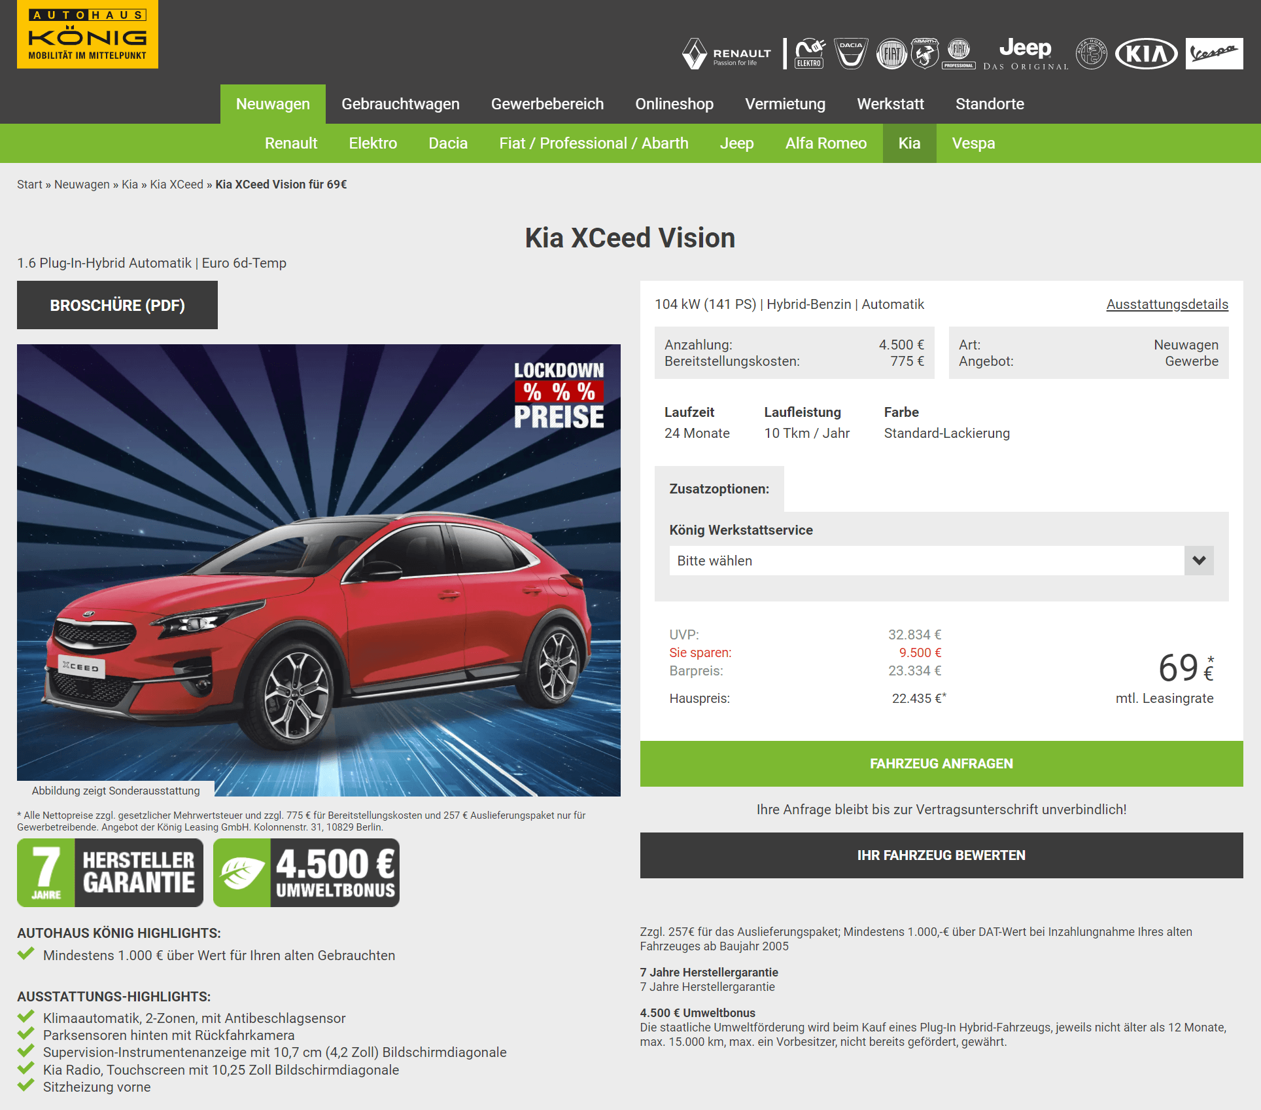
Task: Click 104 kW (141 PS) spec line
Action: point(789,304)
